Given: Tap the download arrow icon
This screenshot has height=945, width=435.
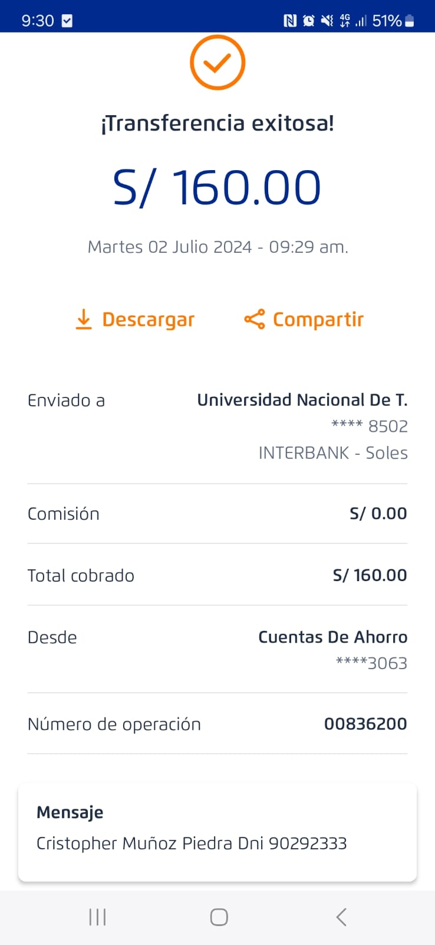Looking at the screenshot, I should [x=84, y=319].
